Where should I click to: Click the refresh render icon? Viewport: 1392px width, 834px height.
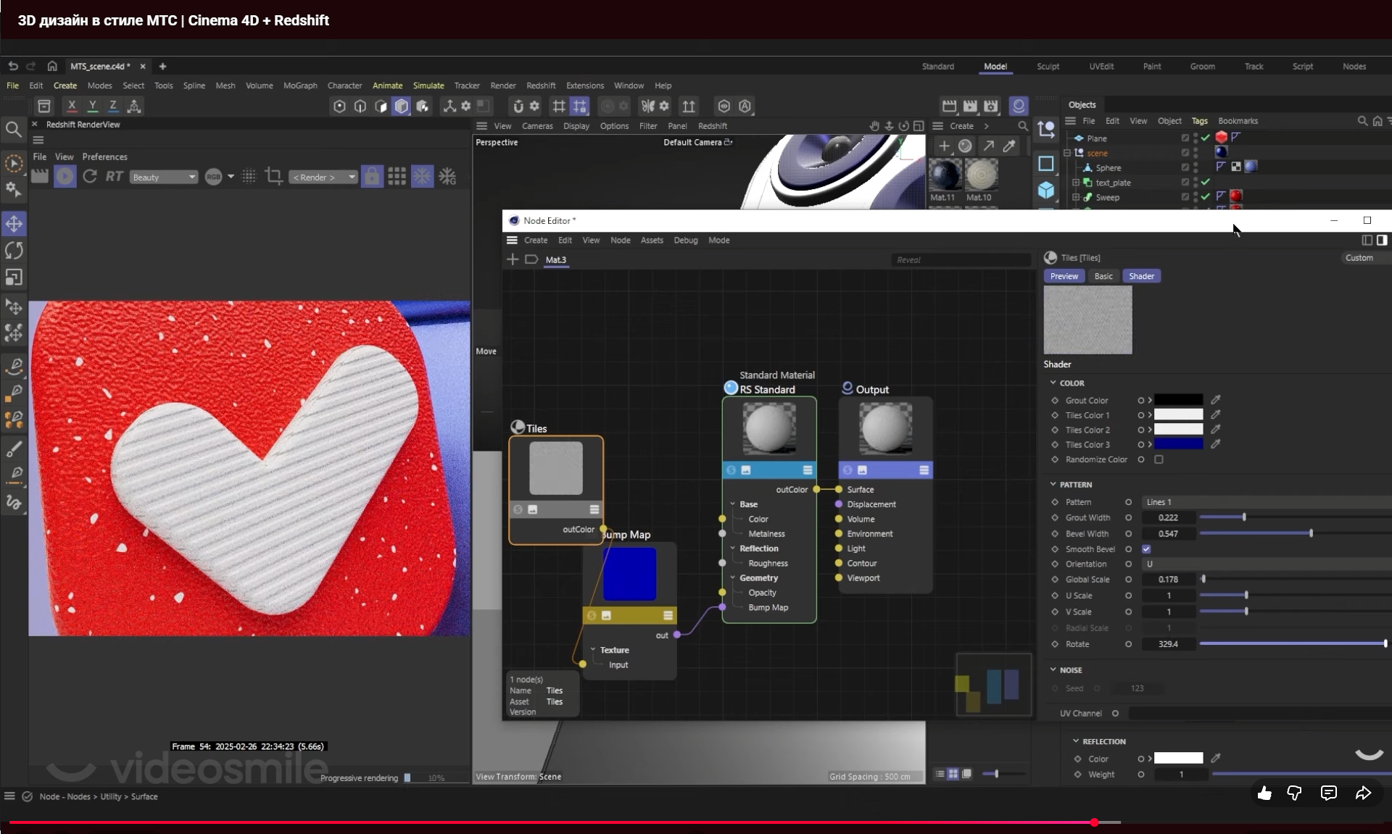[x=90, y=176]
